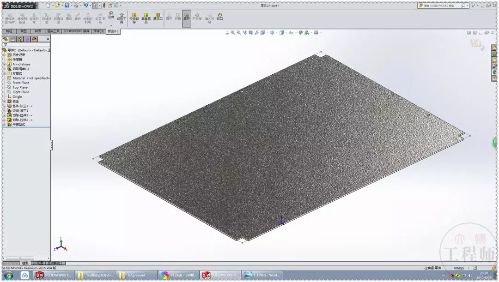Click the 折叠 fold tool
Image resolution: width=499 pixels, height=282 pixels.
177,17
